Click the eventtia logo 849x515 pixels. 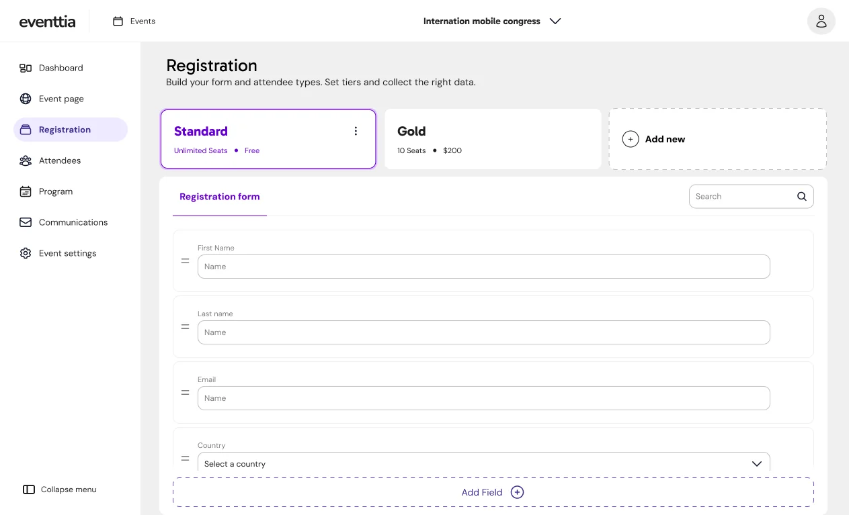pos(47,21)
